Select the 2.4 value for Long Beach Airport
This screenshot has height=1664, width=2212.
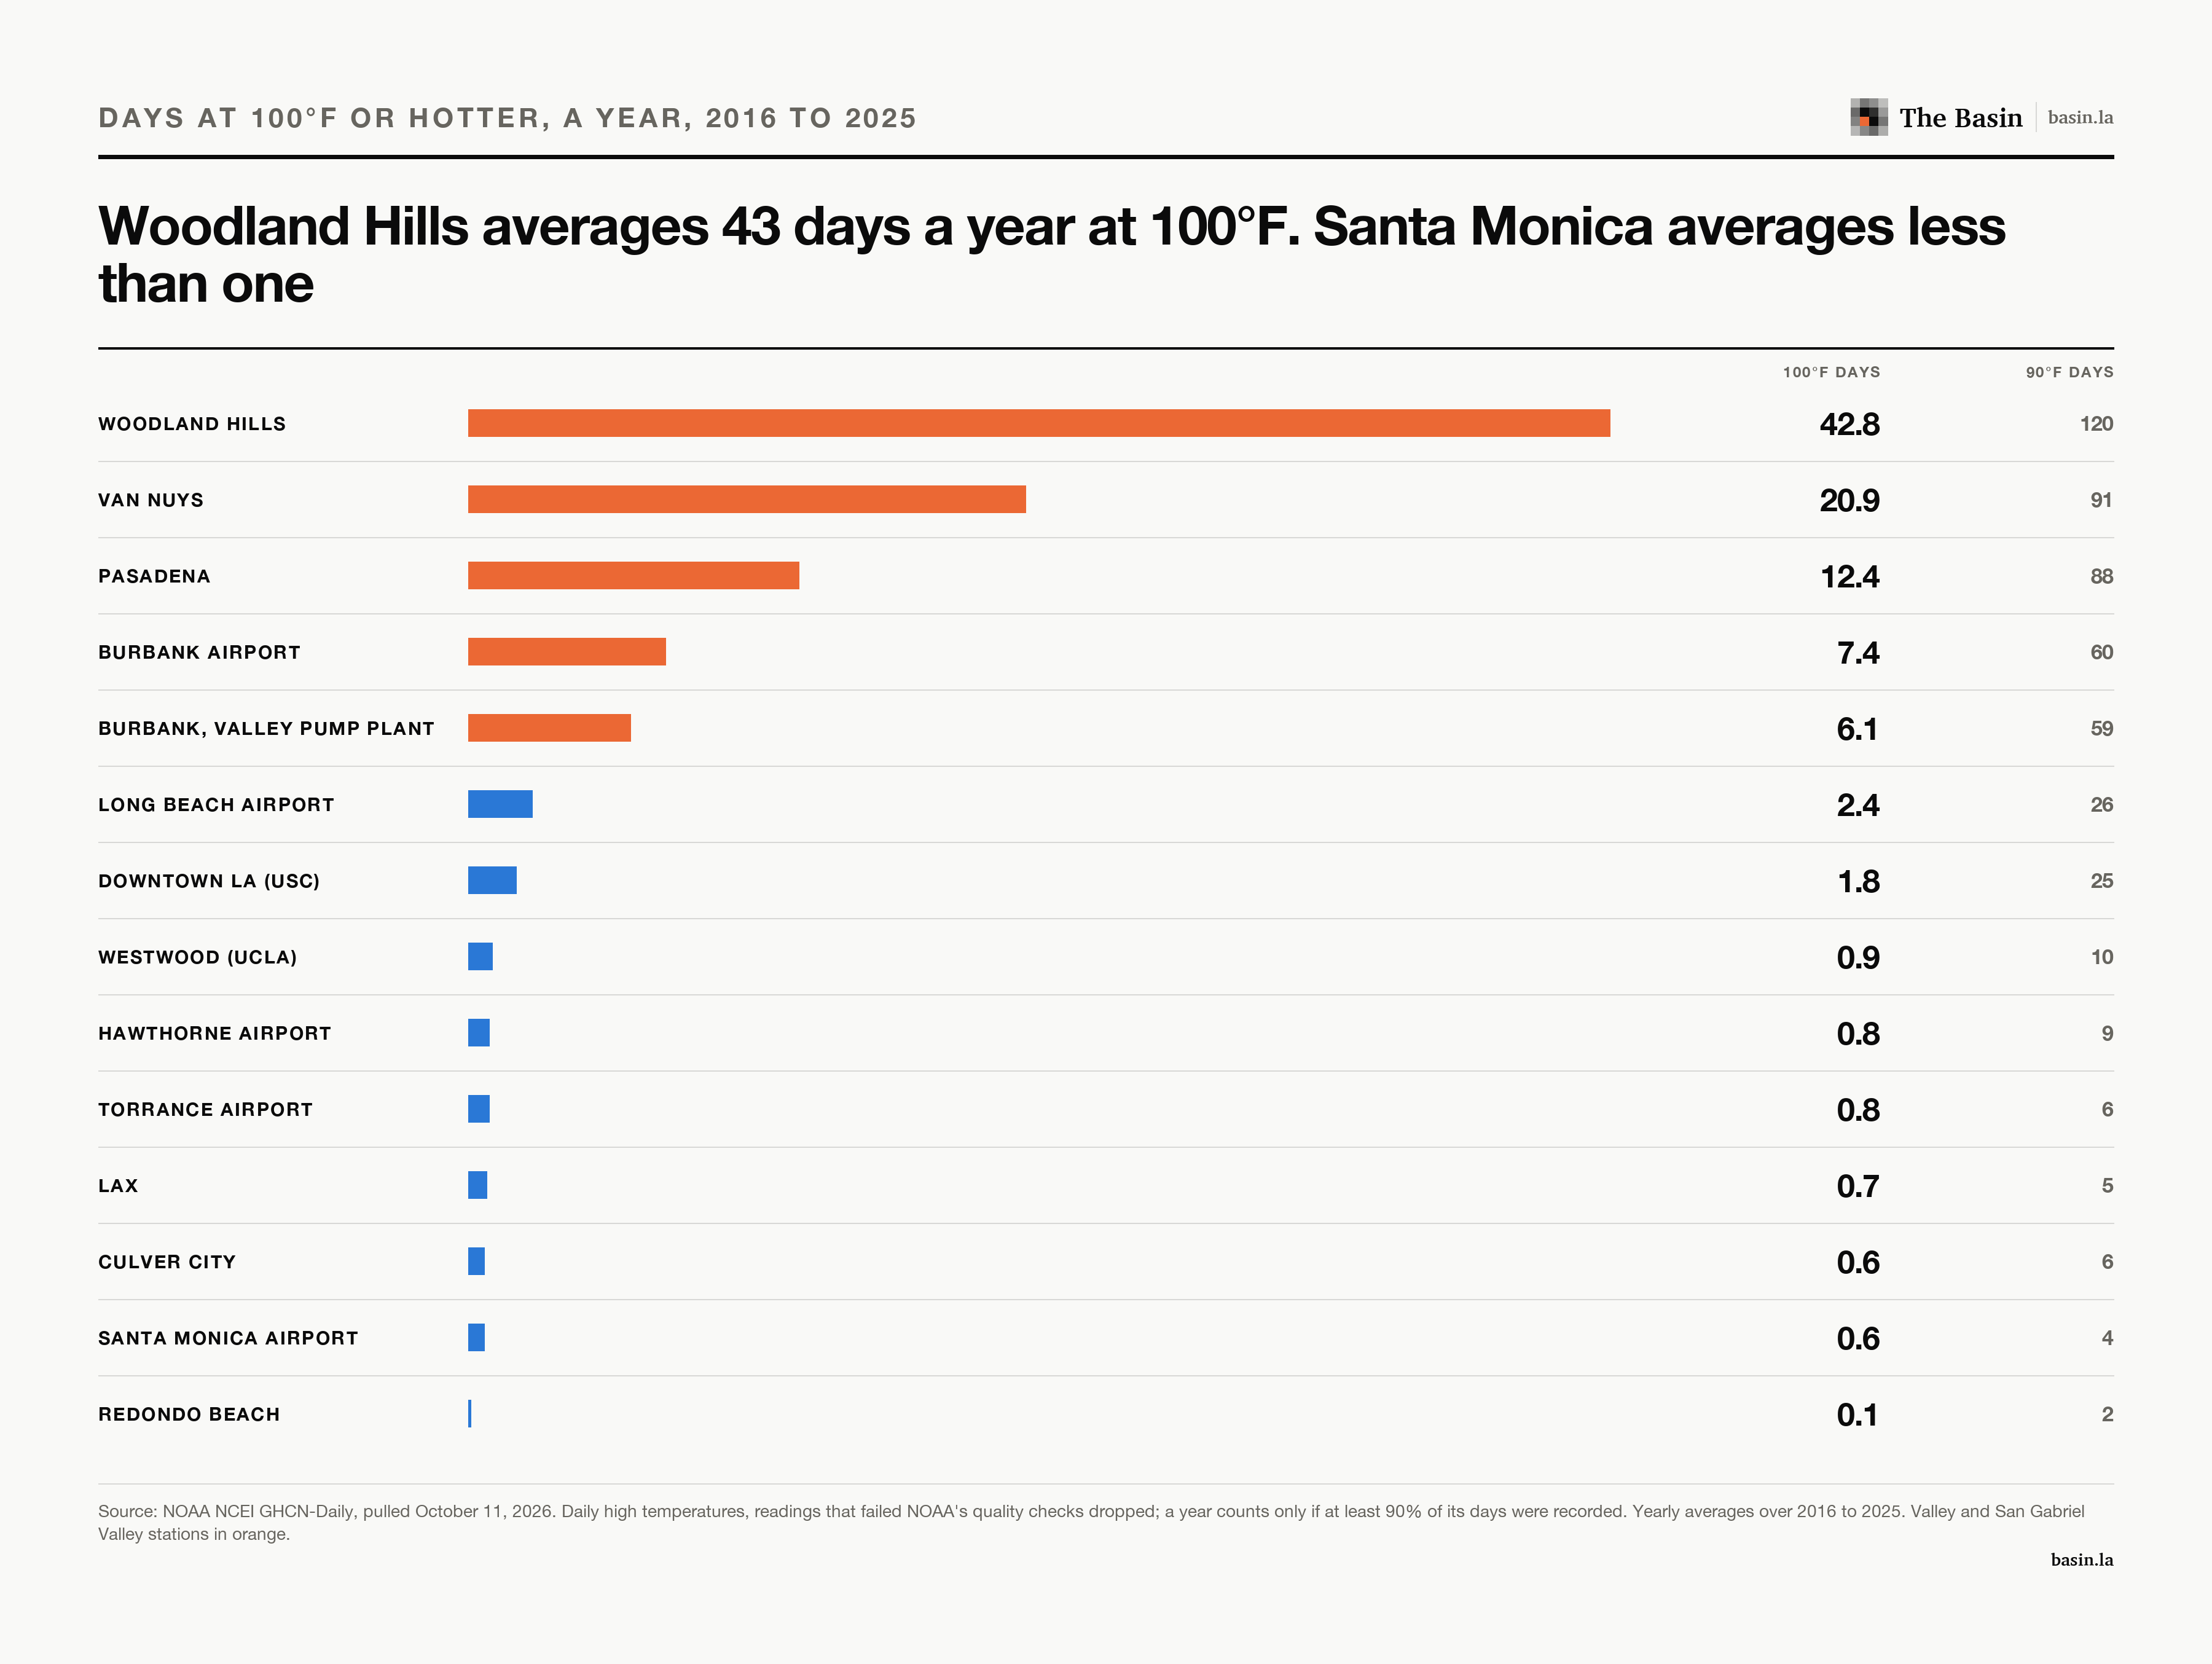(x=1858, y=805)
